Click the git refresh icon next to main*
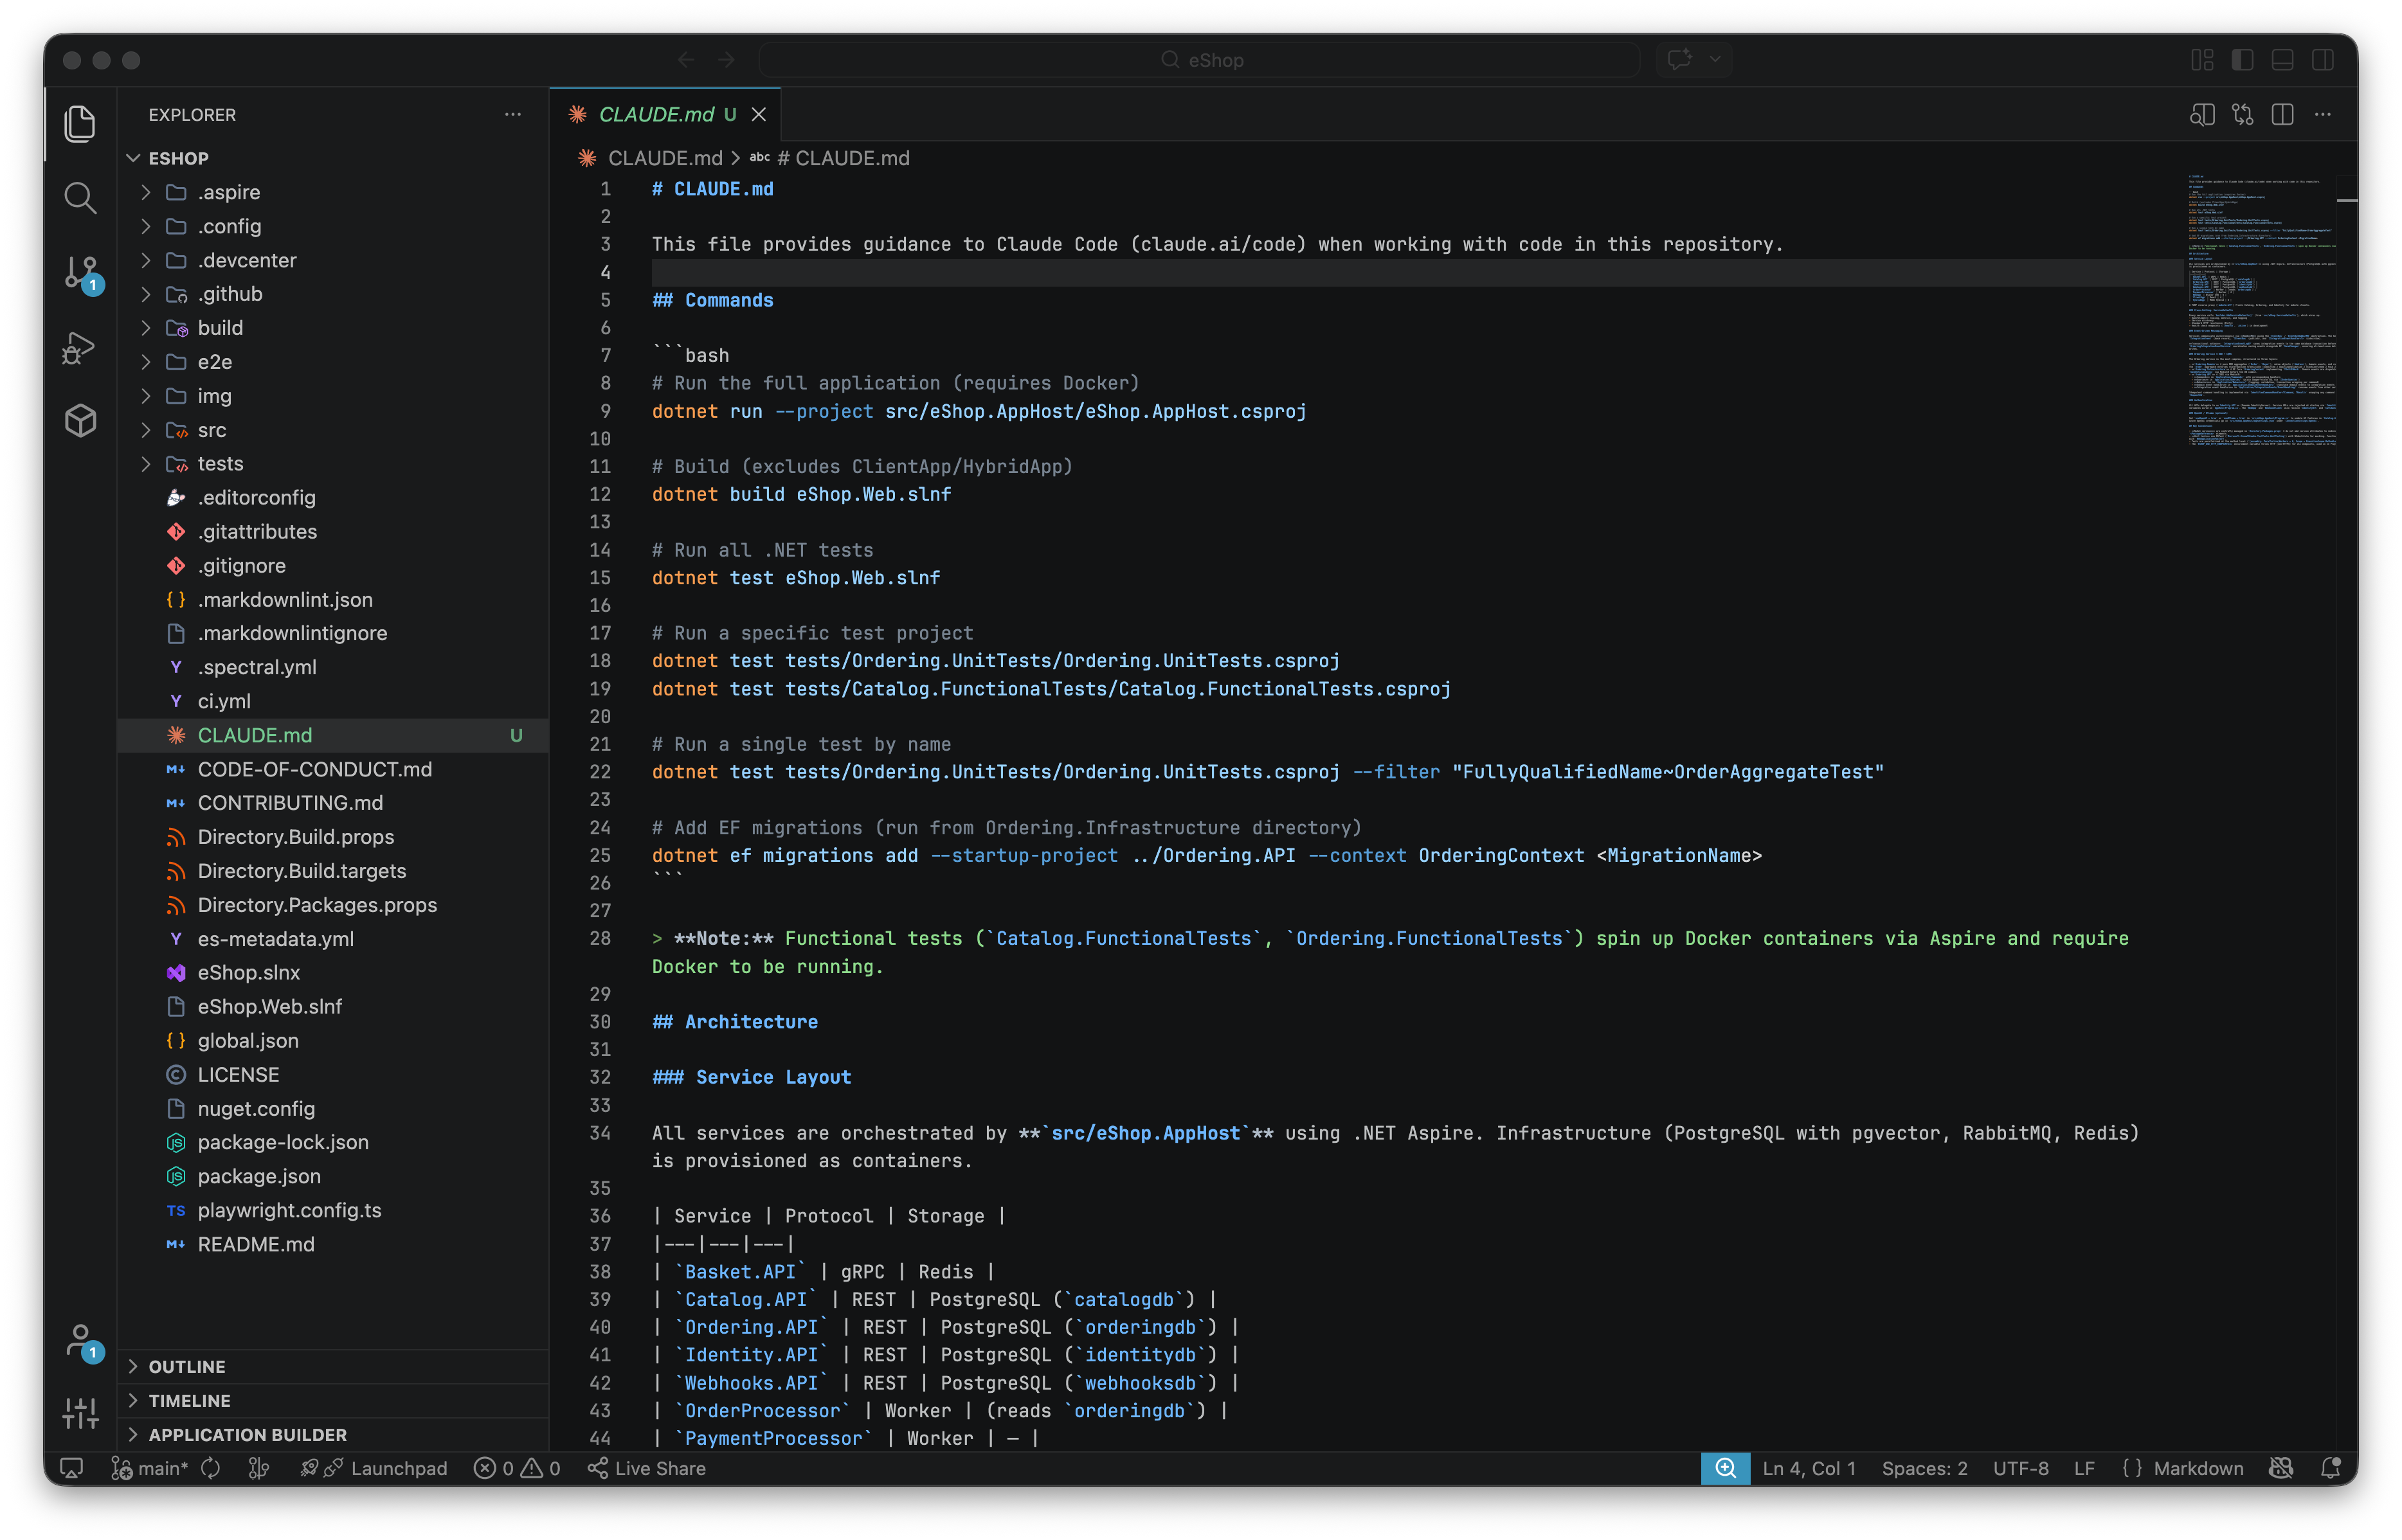 (211, 1468)
